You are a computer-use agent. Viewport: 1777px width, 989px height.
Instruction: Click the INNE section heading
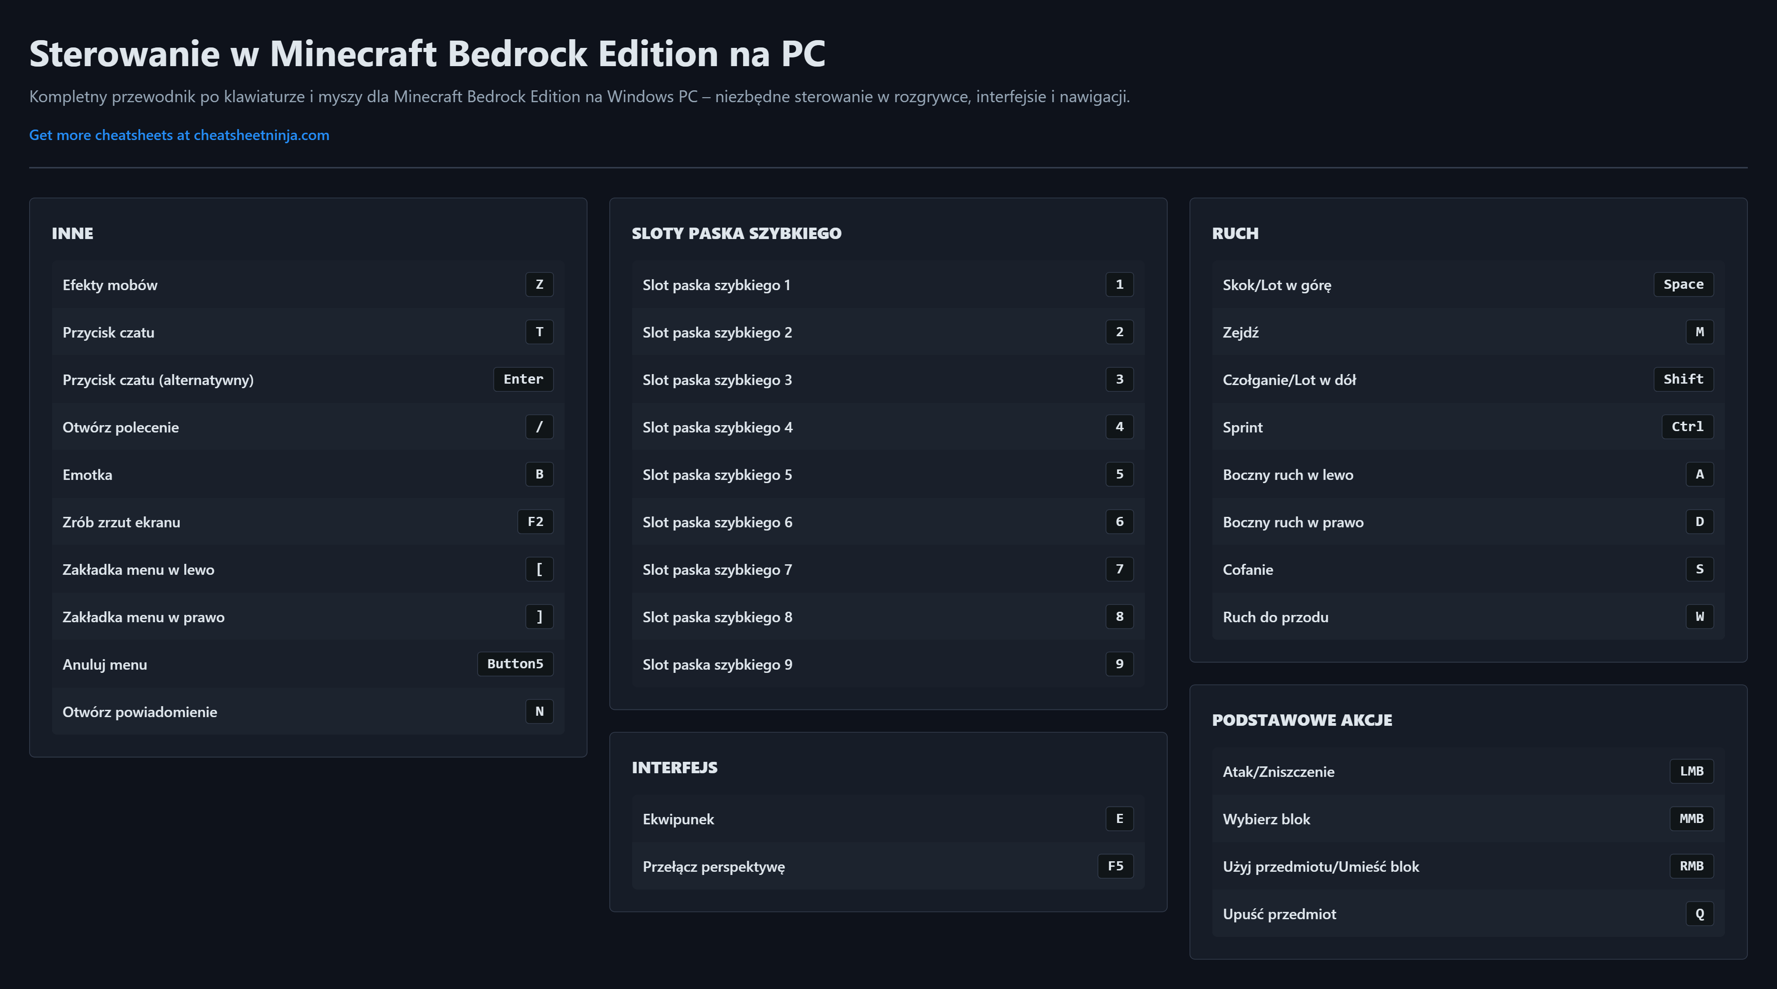pos(73,233)
